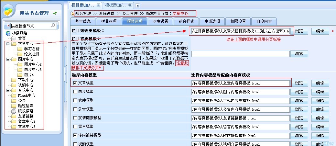Click 编辑 button for 文章模型 template
This screenshot has width=336, height=146.
[x=320, y=83]
